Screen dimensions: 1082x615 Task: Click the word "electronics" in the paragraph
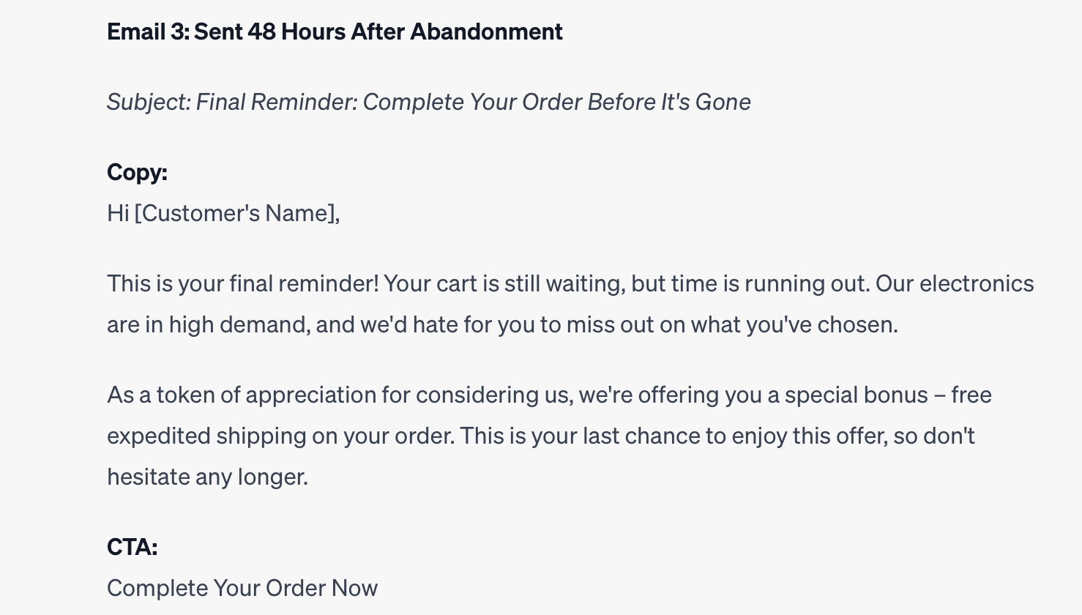(977, 283)
